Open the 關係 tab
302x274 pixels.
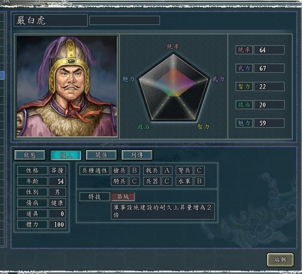pyautogui.click(x=101, y=155)
